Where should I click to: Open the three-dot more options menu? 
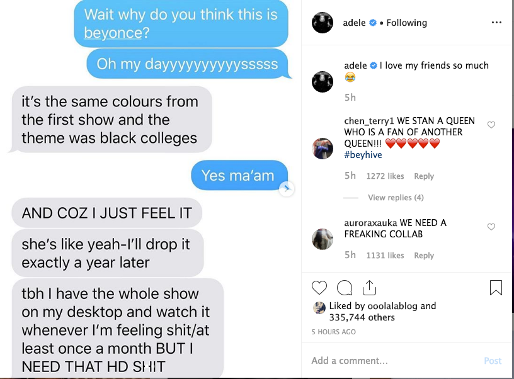click(496, 22)
